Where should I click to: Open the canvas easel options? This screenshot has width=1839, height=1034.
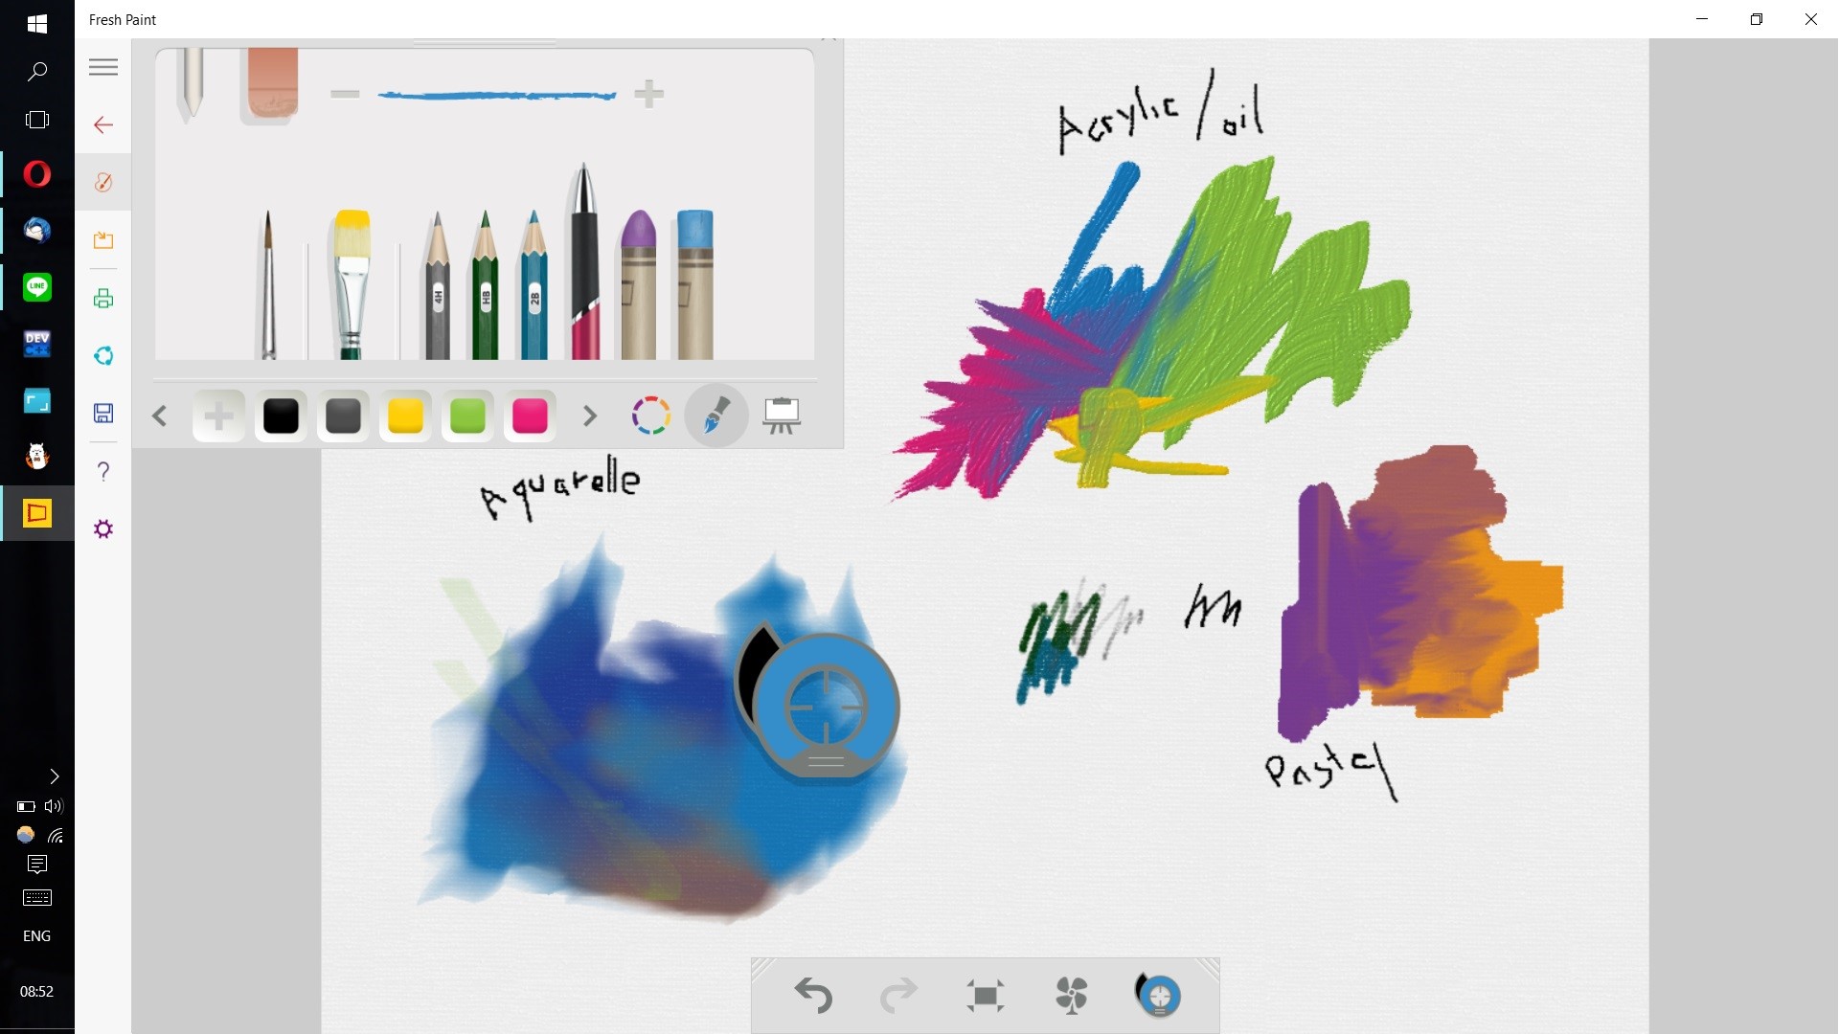coord(782,416)
